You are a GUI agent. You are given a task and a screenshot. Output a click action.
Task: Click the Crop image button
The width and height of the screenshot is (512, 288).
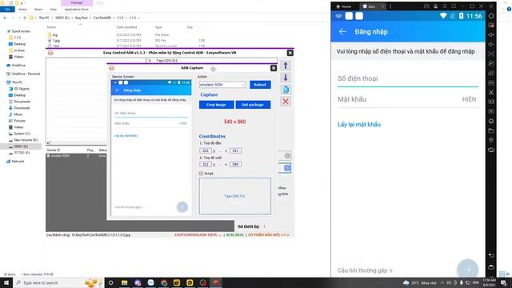pyautogui.click(x=216, y=105)
